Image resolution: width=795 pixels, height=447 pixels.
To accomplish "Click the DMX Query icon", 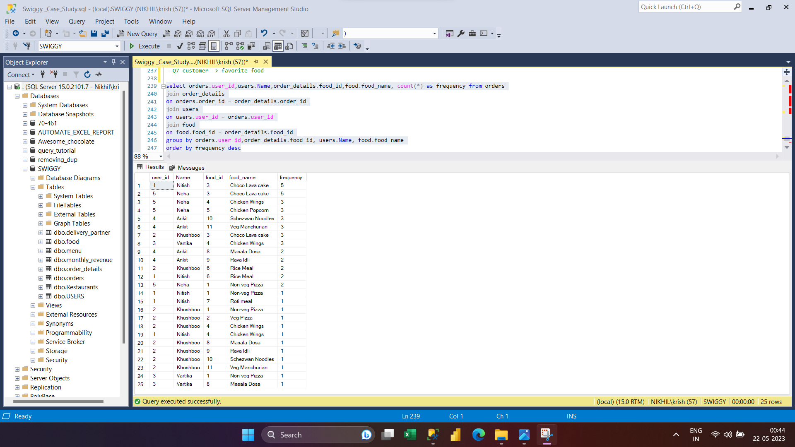I will pyautogui.click(x=189, y=34).
